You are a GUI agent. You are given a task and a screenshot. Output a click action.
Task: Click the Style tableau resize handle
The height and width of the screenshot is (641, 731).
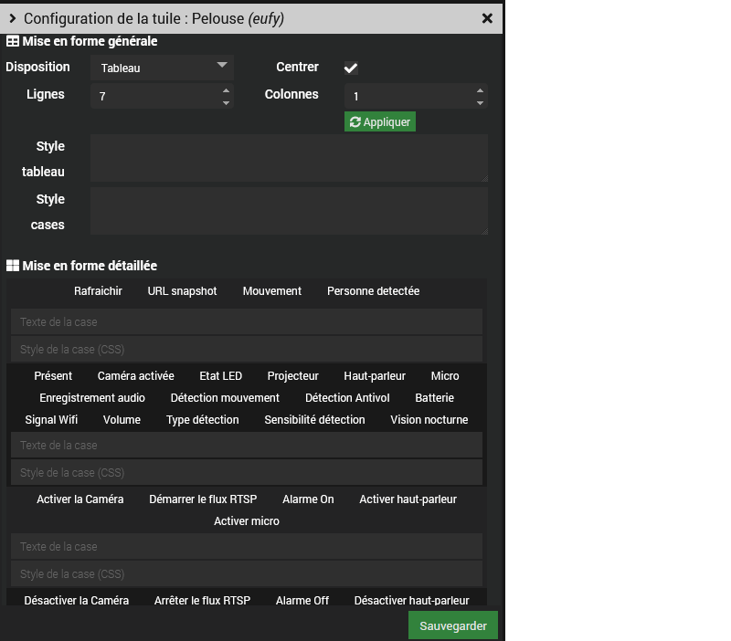pyautogui.click(x=484, y=178)
